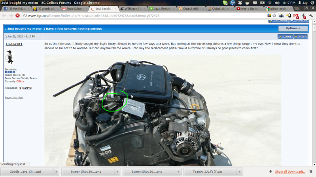Screen dimensions: 316x177
Task: Click the Add Reply button
Action: coord(278,21)
